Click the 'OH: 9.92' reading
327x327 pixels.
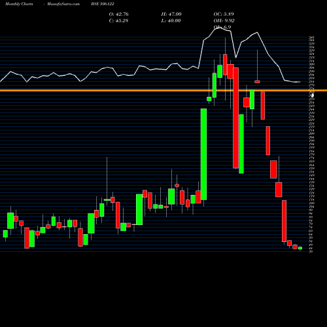tap(224, 21)
